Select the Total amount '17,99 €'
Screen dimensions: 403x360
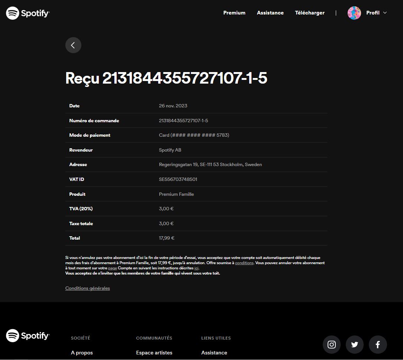[166, 238]
